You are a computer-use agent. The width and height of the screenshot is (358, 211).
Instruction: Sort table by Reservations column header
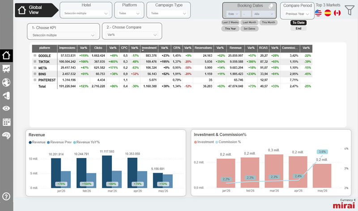pos(203,48)
